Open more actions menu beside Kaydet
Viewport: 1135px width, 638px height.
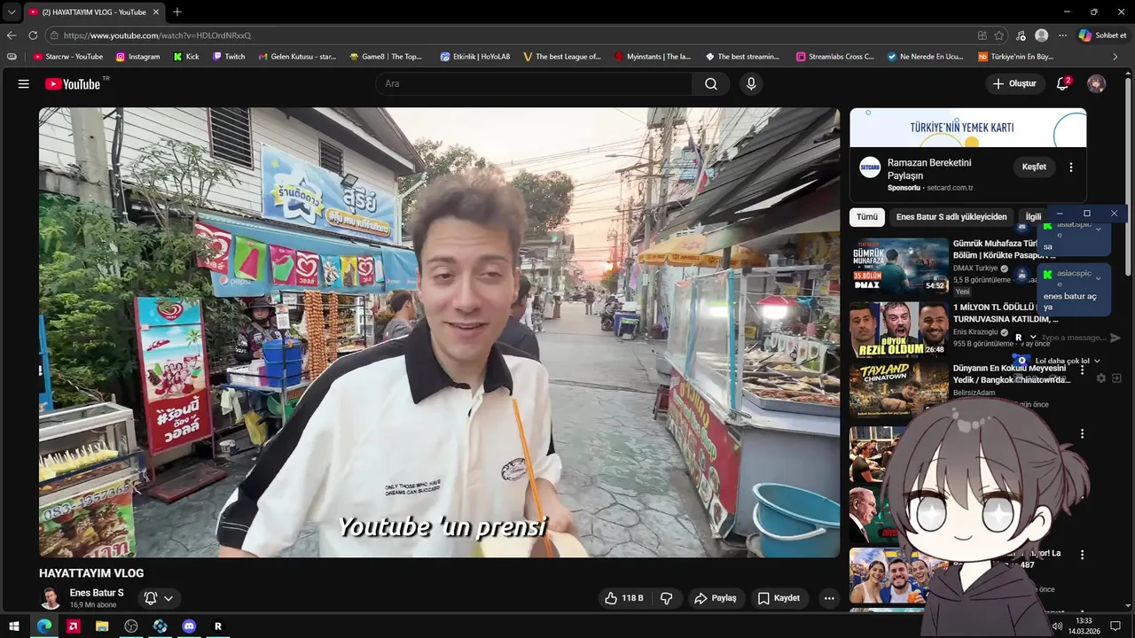pos(829,598)
